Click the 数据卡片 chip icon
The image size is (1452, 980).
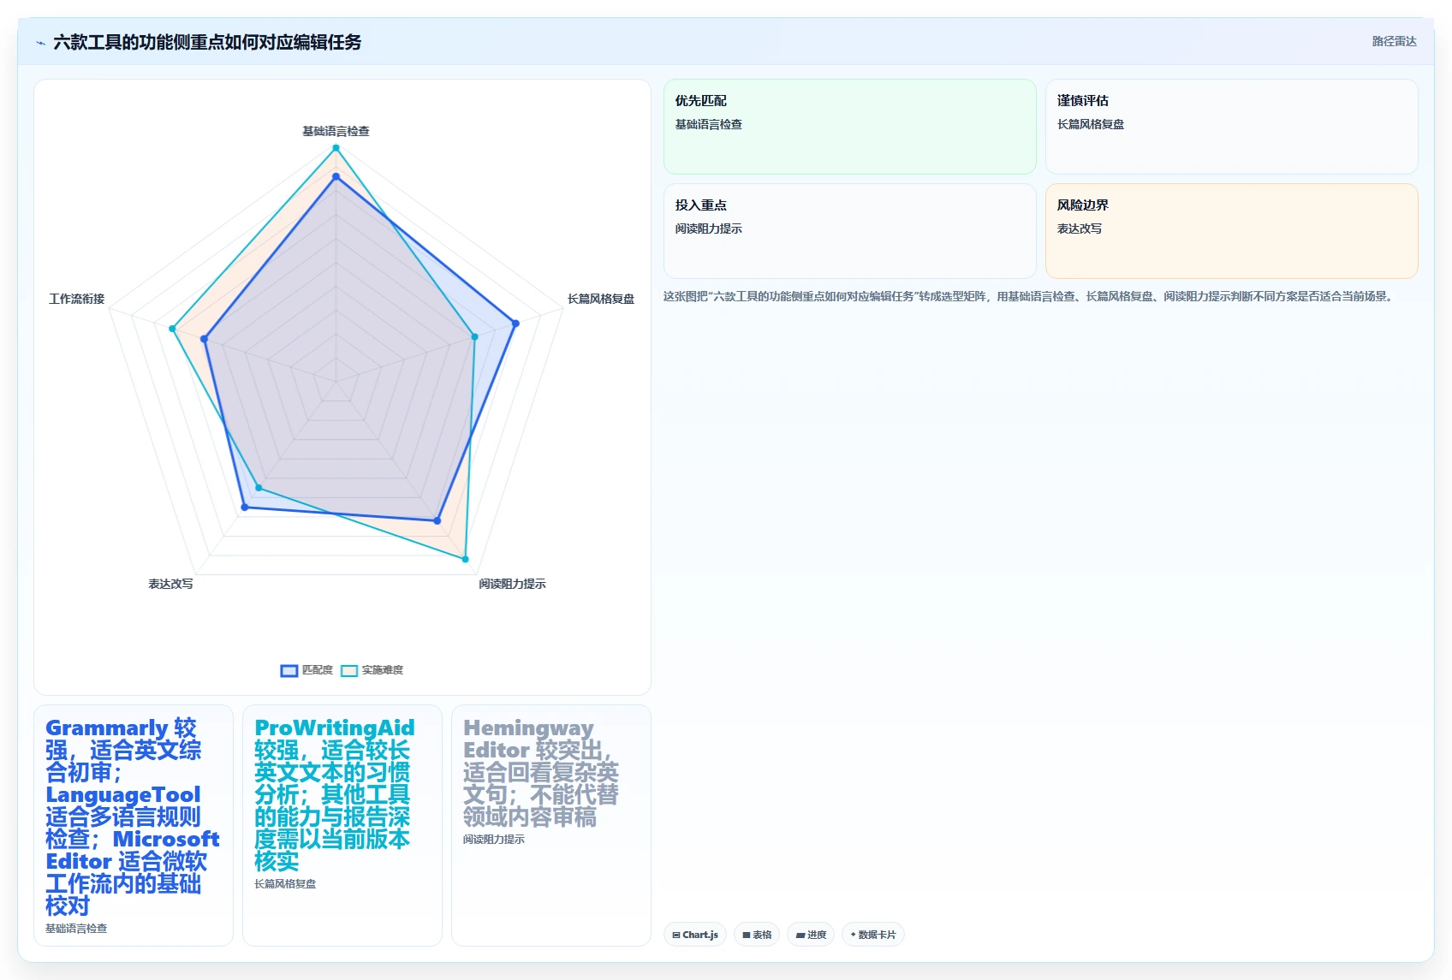click(853, 935)
